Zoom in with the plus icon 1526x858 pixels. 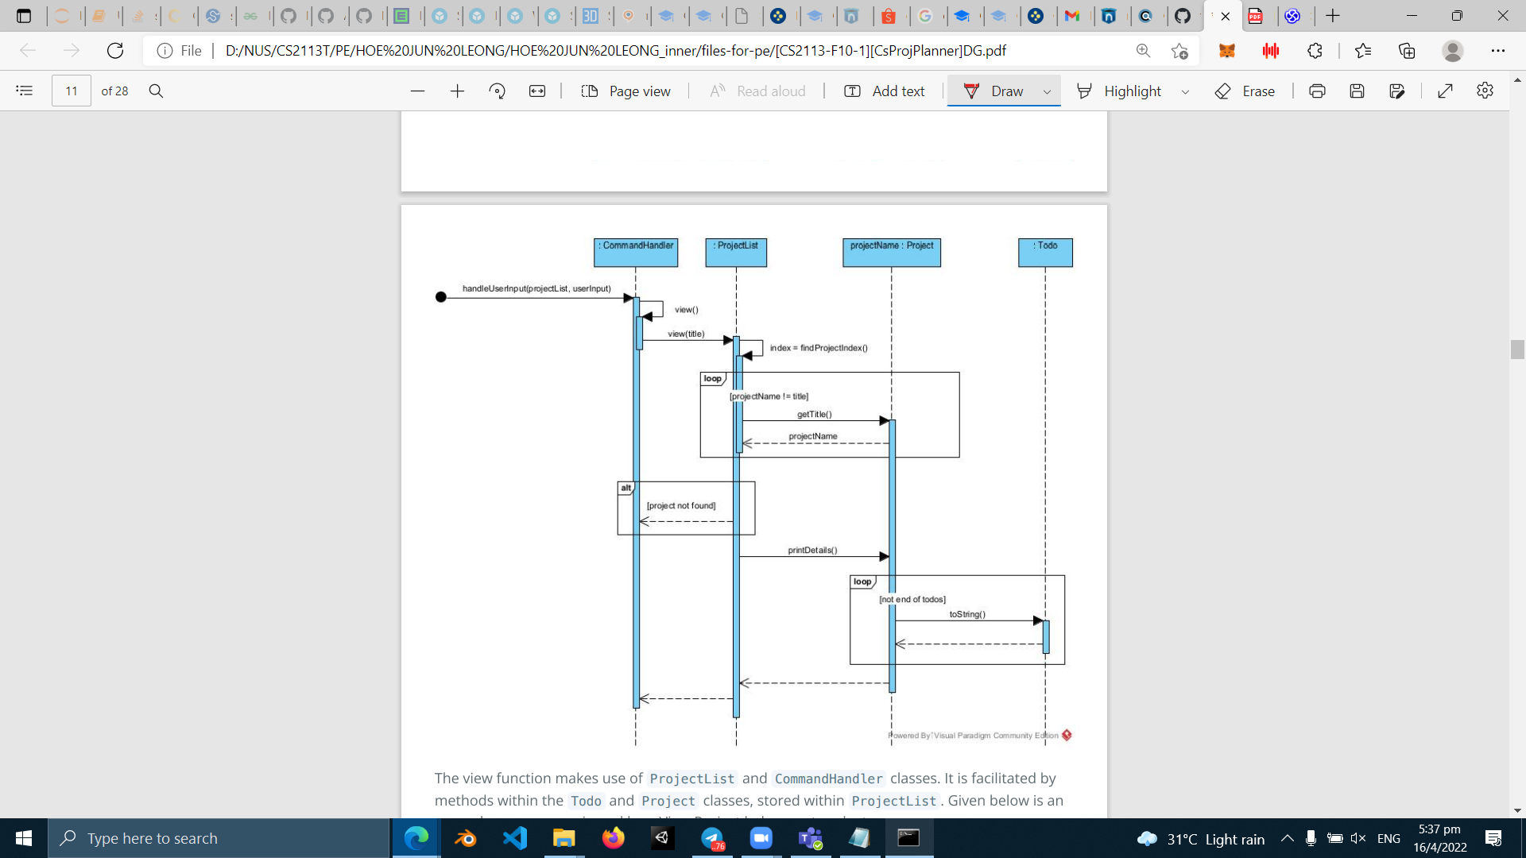(457, 91)
